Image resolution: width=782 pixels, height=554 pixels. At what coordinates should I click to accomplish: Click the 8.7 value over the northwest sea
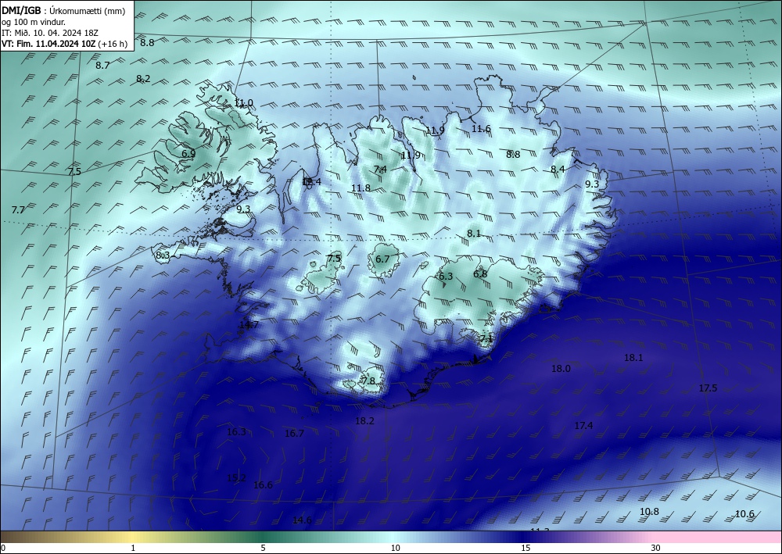pyautogui.click(x=102, y=66)
